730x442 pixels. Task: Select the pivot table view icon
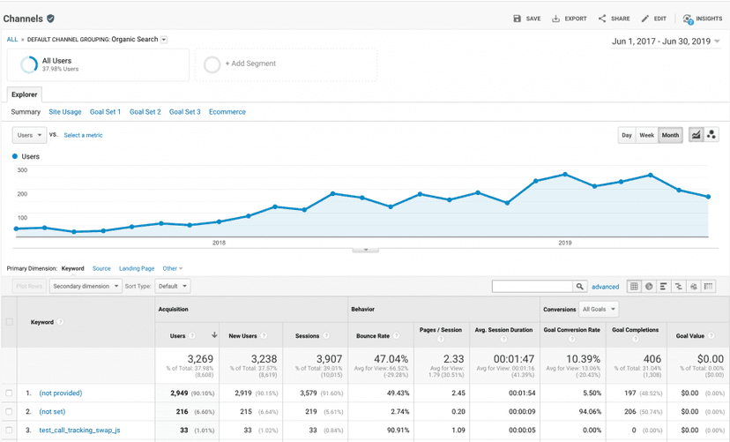pyautogui.click(x=709, y=287)
